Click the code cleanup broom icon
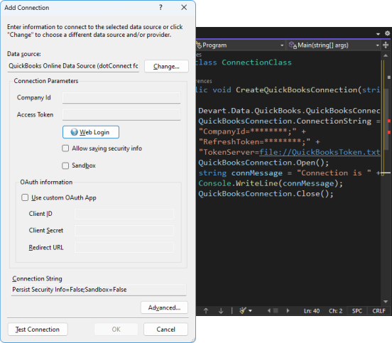Image resolution: width=392 pixels, height=343 pixels. [x=242, y=311]
